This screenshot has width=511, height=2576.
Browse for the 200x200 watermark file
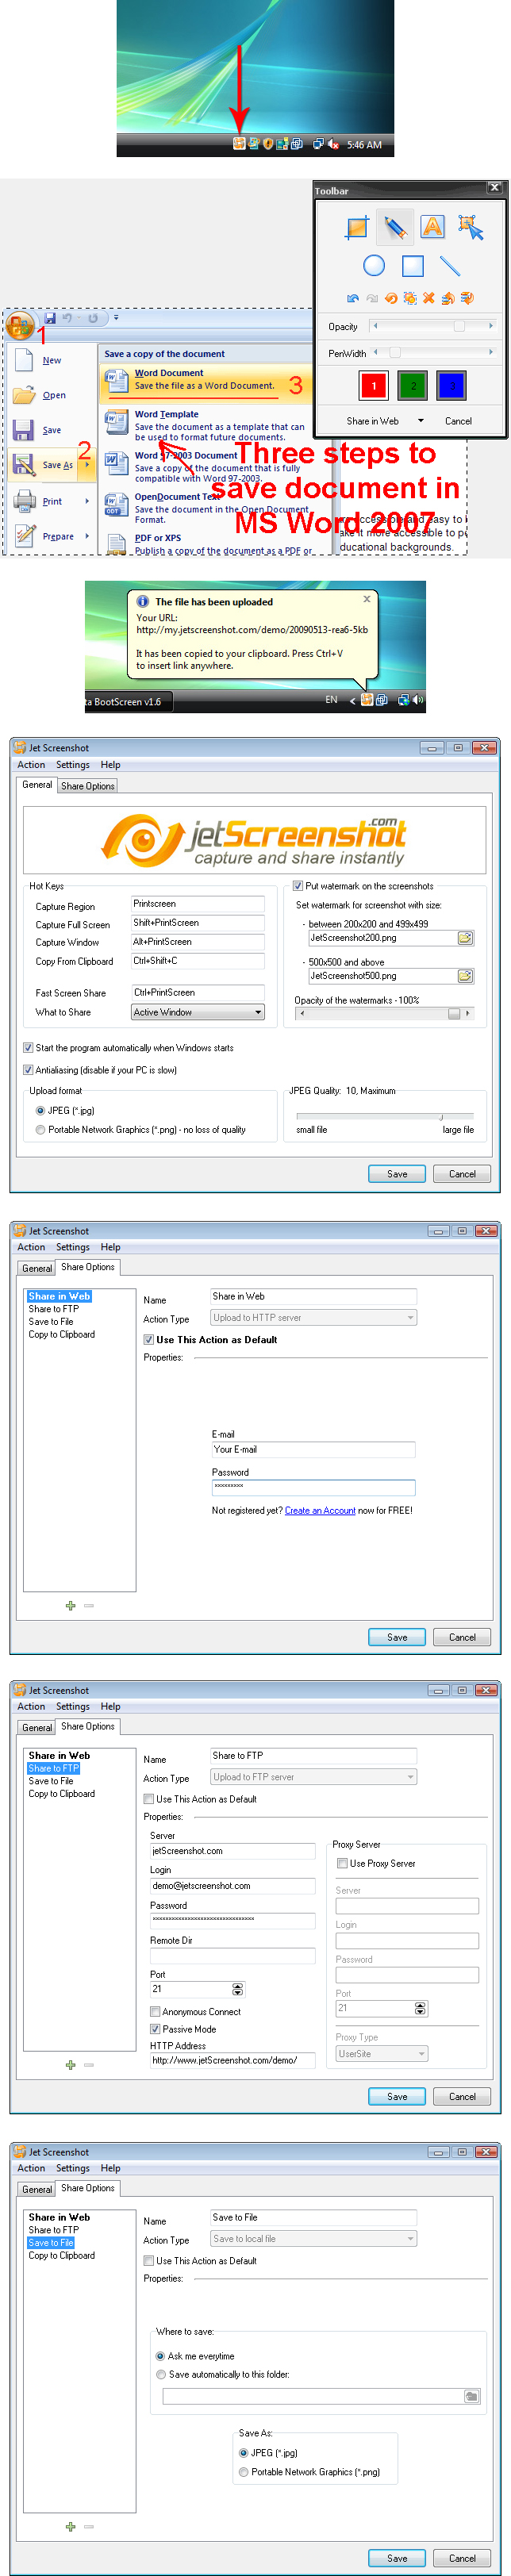pos(465,938)
